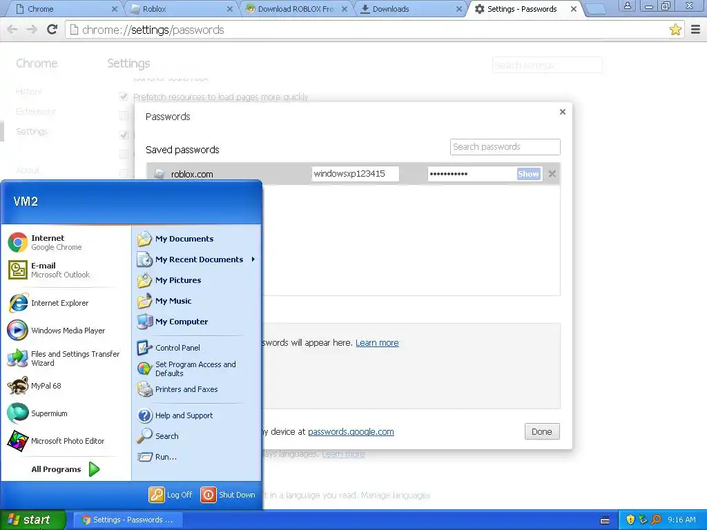Click the magnifier icon in system tray
The image size is (707, 530).
pos(657,520)
